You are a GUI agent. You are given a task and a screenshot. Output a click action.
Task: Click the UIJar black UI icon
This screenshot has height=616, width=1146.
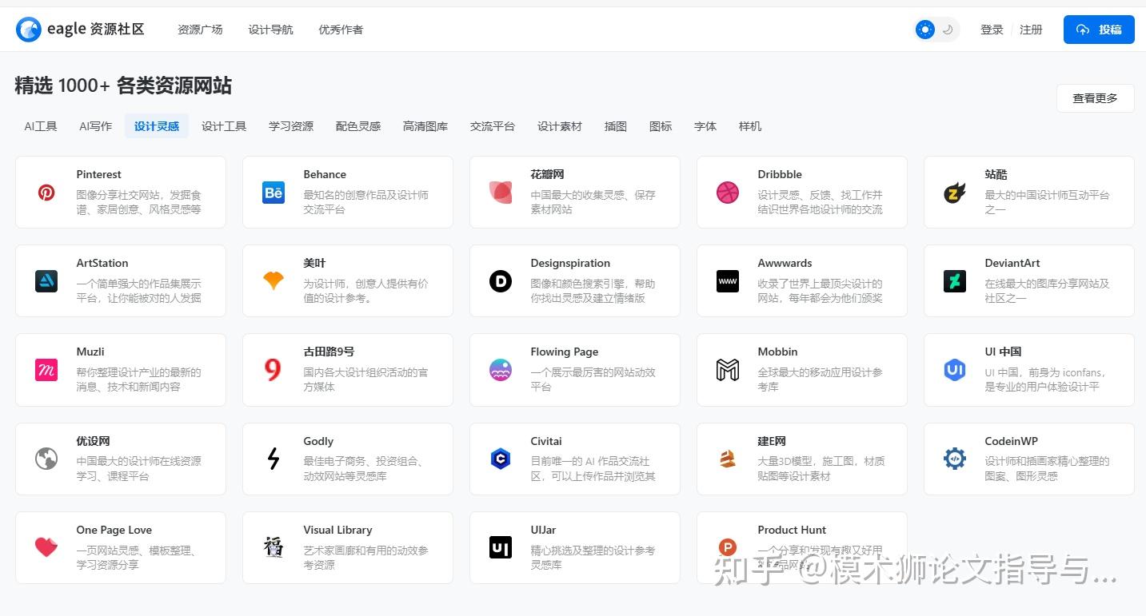[x=501, y=547]
